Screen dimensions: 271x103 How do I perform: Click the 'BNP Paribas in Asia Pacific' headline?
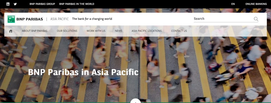[x=83, y=72]
